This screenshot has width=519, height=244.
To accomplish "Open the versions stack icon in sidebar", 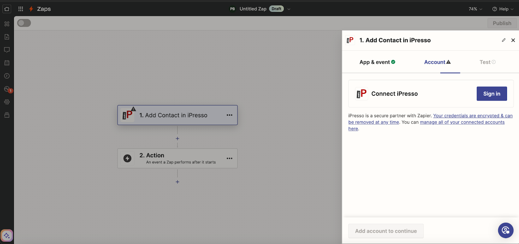I will 7,115.
